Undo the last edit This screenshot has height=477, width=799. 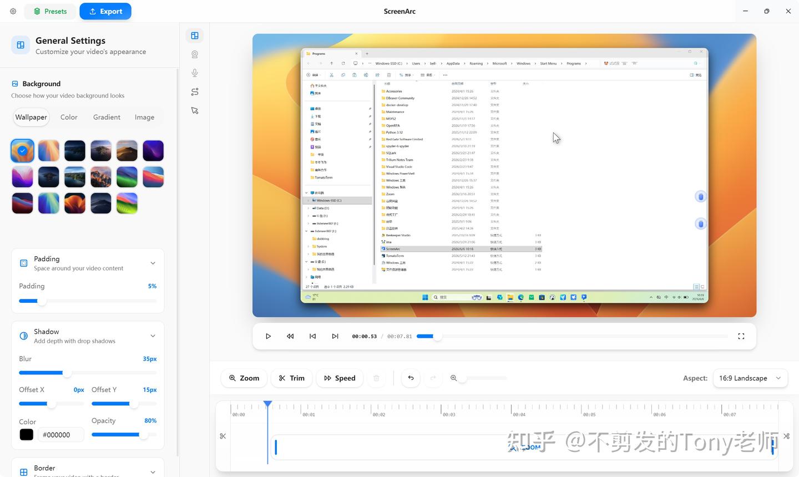[411, 378]
